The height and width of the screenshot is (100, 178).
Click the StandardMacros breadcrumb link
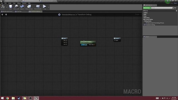(68, 14)
